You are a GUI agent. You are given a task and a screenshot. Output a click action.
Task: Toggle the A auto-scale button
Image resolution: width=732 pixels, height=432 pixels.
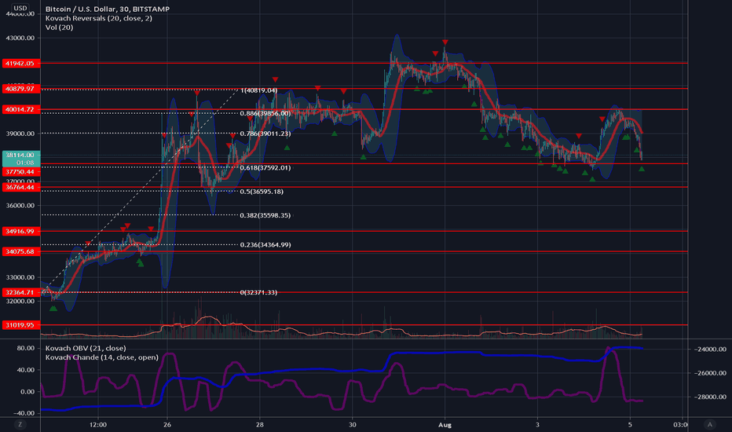[709, 424]
